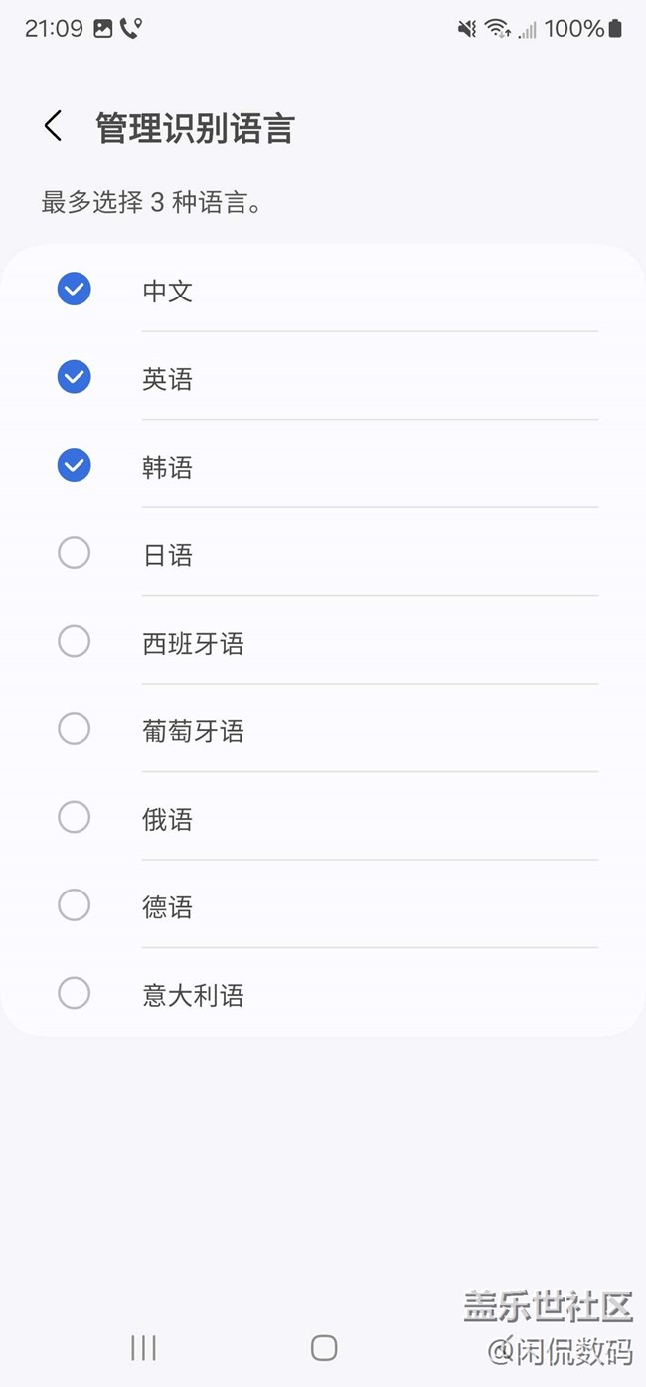This screenshot has height=1387, width=646.
Task: Check the 葡萄牙语 option circle
Action: 75,729
